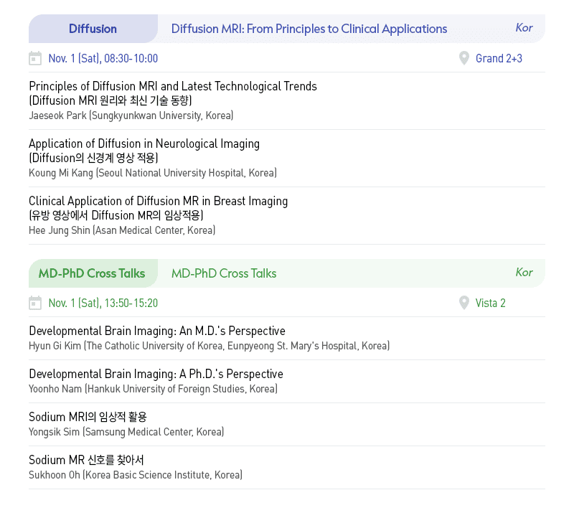Open the MD-PhD Cross Talks session title
The height and width of the screenshot is (518, 574).
click(224, 273)
